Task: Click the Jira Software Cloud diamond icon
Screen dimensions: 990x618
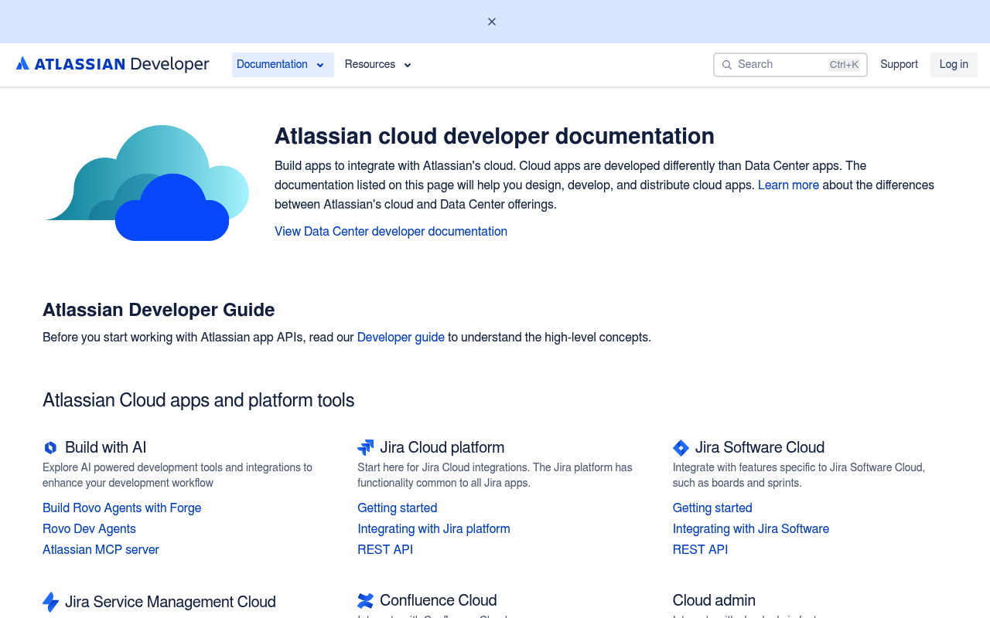Action: coord(681,447)
